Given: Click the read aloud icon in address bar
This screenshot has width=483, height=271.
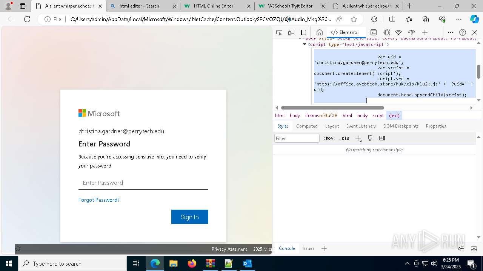Looking at the screenshot, I should (x=339, y=19).
